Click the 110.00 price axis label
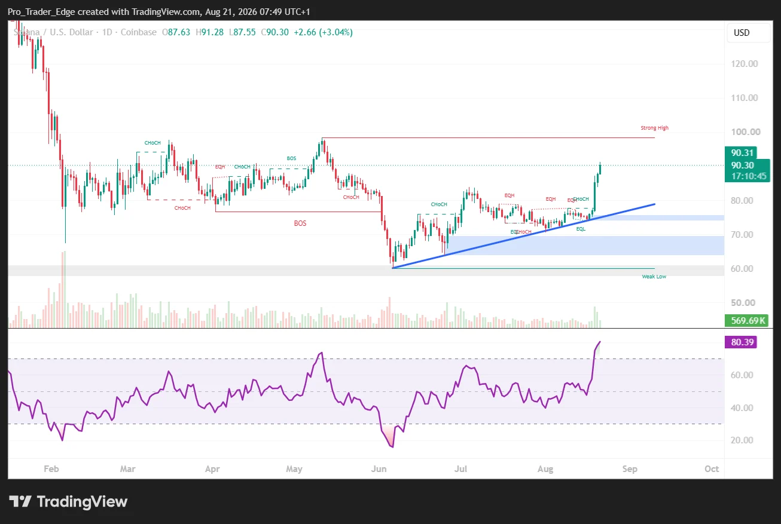Image resolution: width=781 pixels, height=524 pixels. 744,98
